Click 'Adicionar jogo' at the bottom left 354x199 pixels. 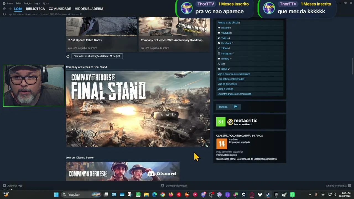(x=15, y=186)
